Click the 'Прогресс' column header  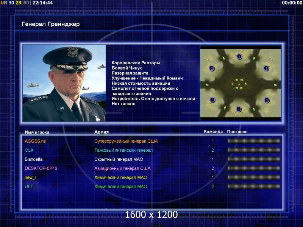tap(237, 132)
